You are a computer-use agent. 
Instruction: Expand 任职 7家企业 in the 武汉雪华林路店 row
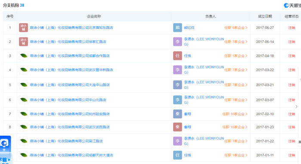coord(236,70)
